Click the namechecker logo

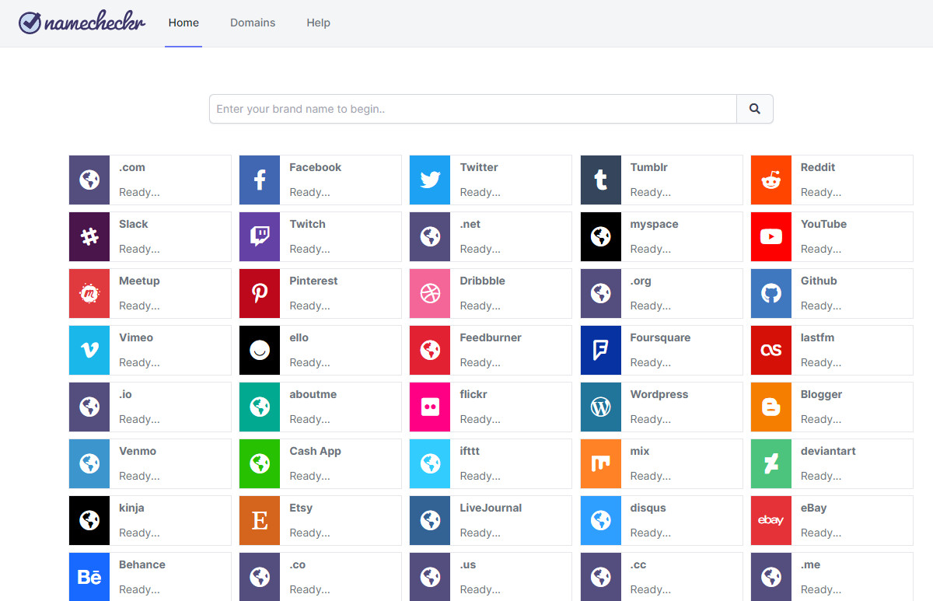click(x=82, y=23)
